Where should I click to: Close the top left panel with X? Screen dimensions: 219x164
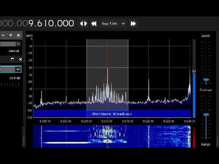[19, 35]
